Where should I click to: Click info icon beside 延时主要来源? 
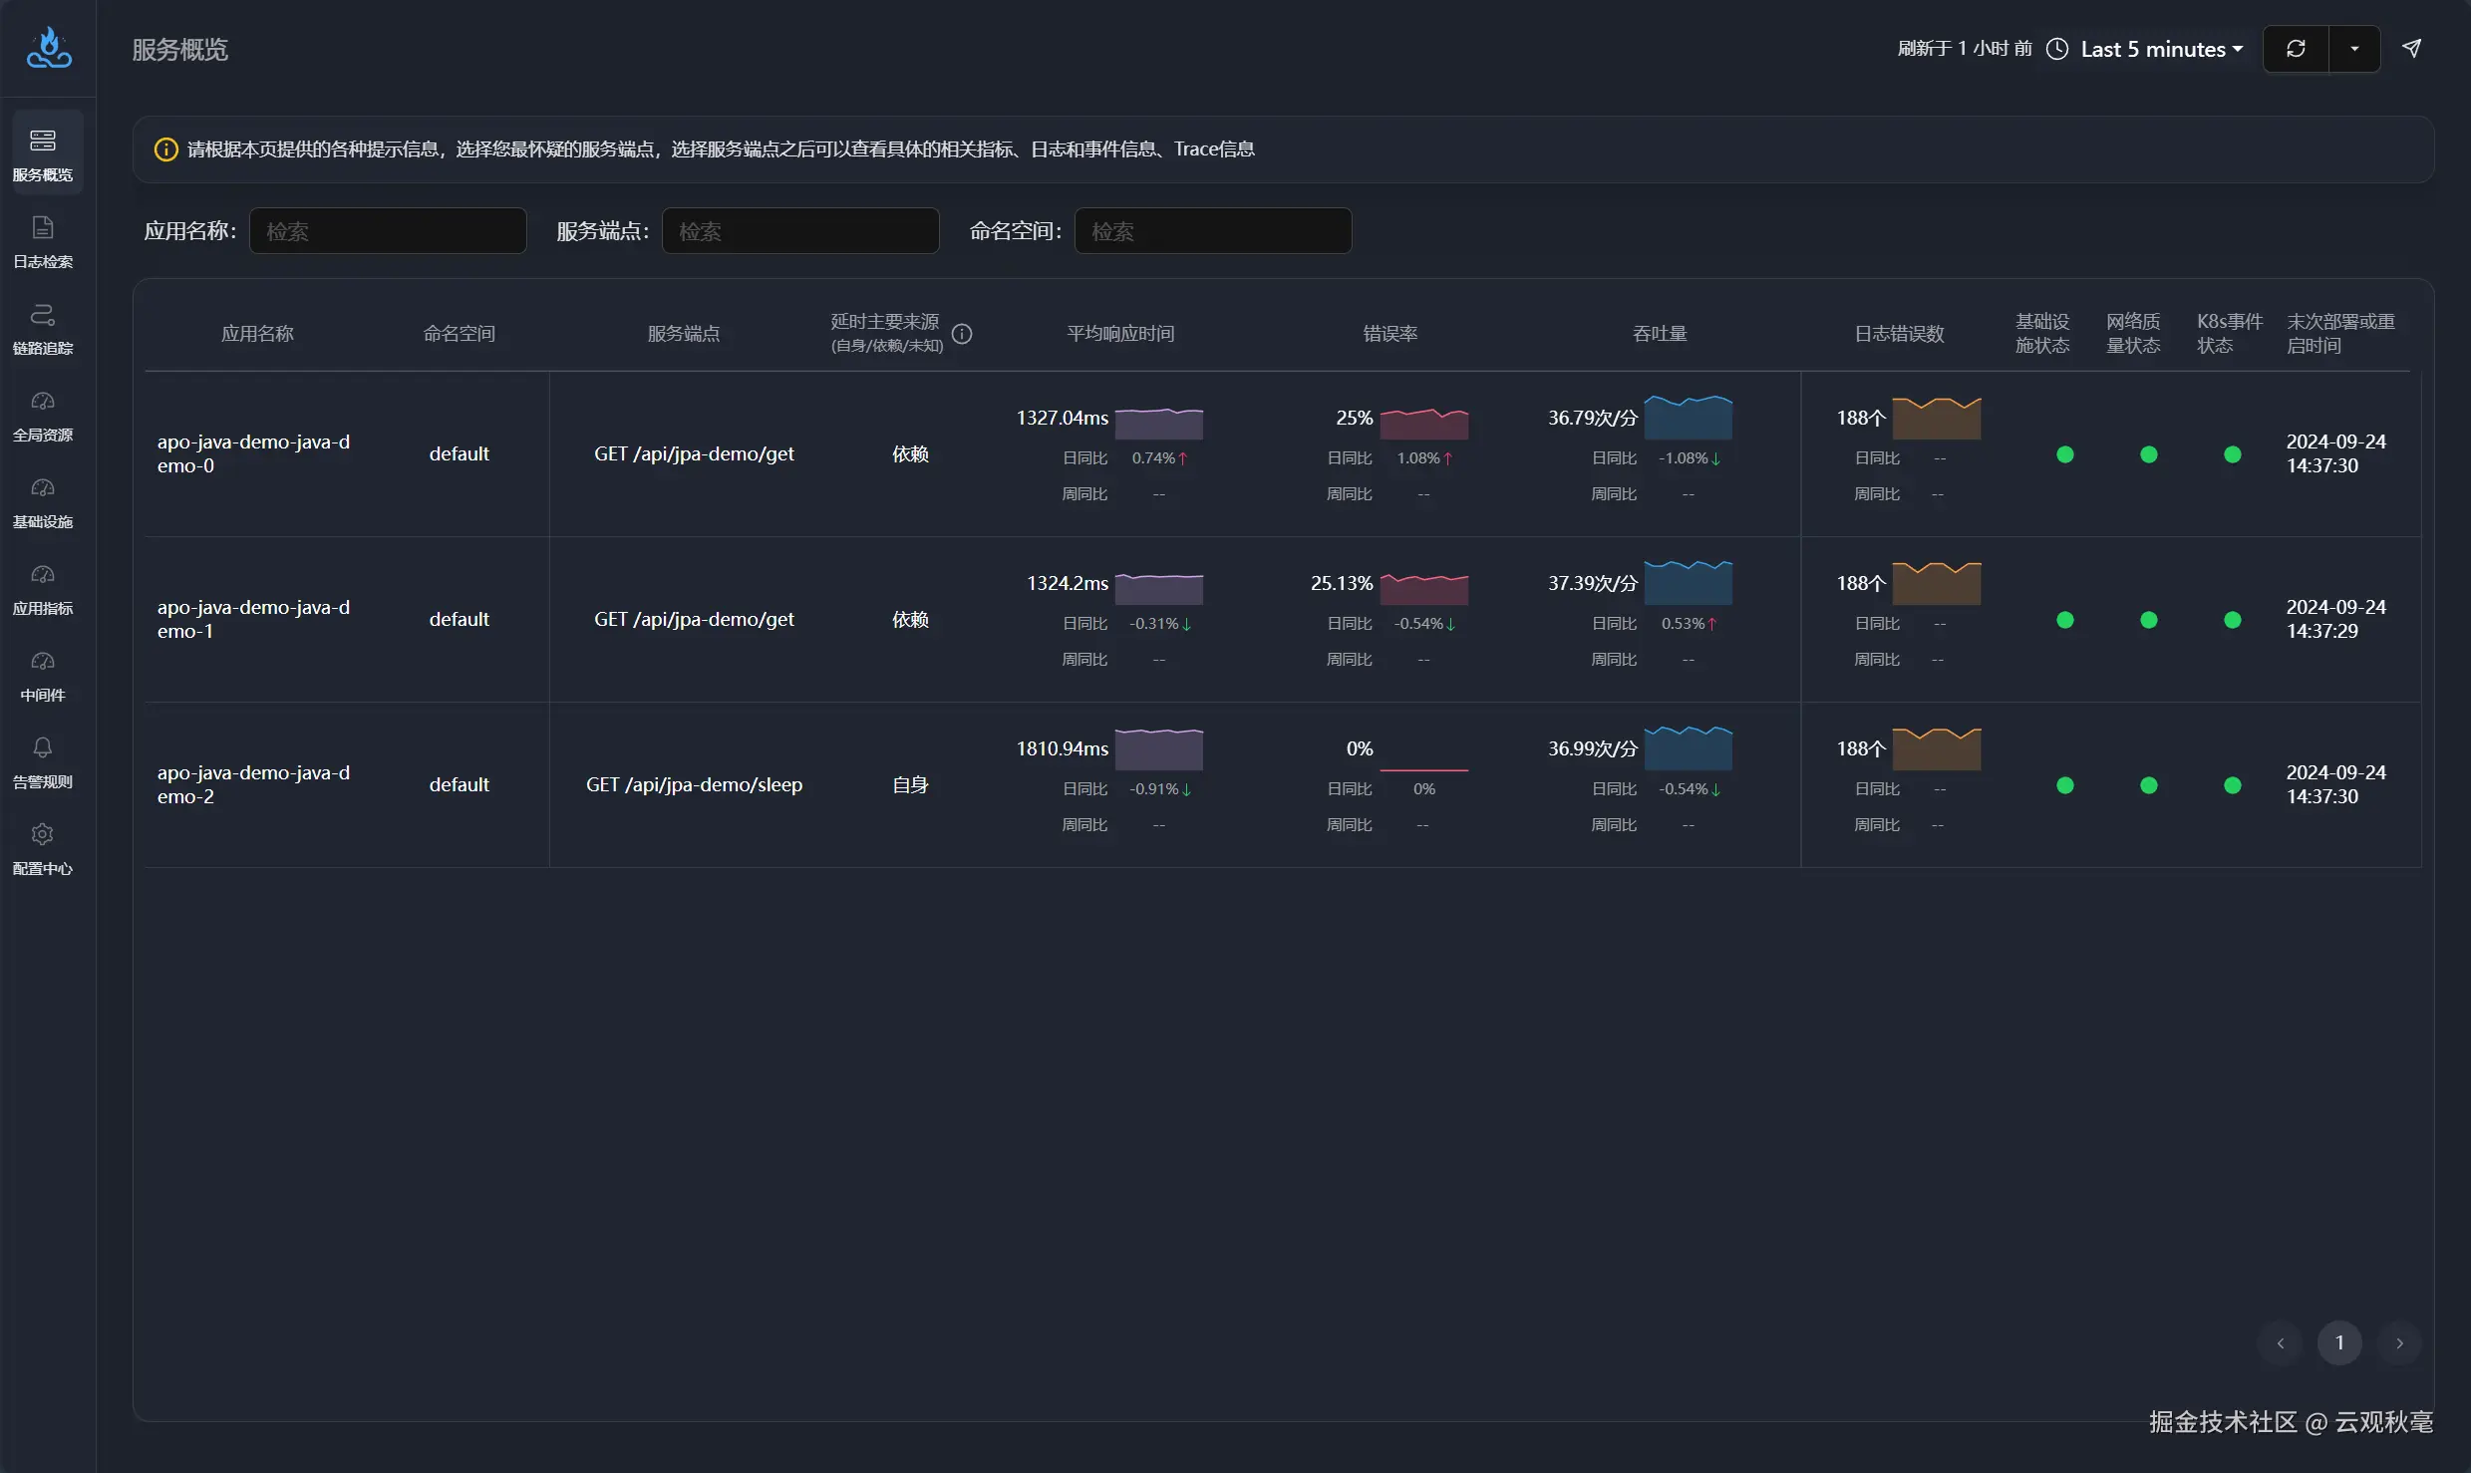pos(962,334)
